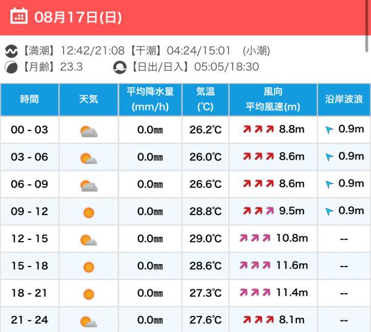The width and height of the screenshot is (371, 332).
Task: Click the partly cloudy icon for 21 - 24
Action: click(88, 321)
